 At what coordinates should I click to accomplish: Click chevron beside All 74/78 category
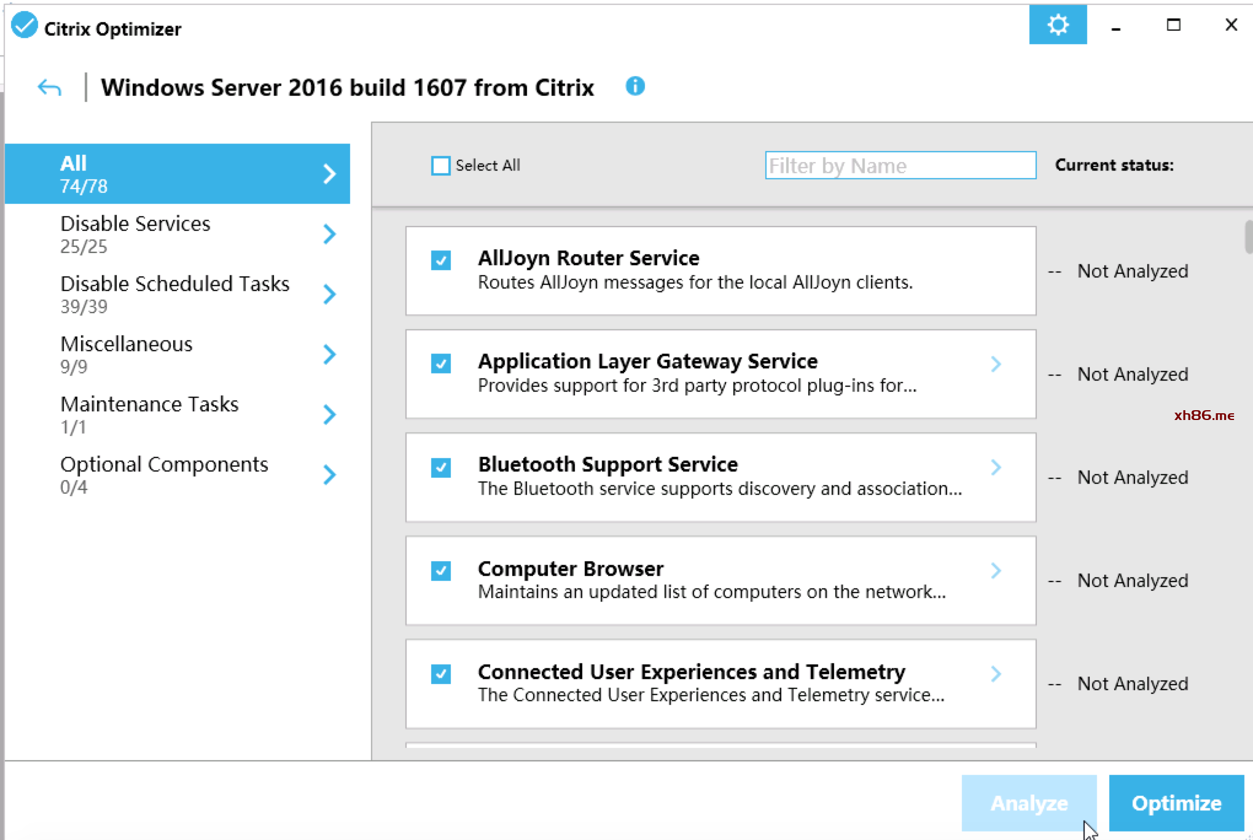pyautogui.click(x=330, y=174)
